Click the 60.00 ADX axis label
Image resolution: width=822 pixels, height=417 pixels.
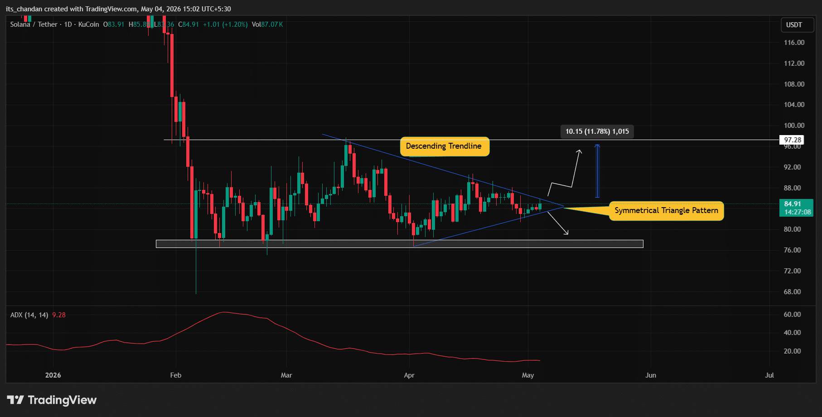point(793,315)
